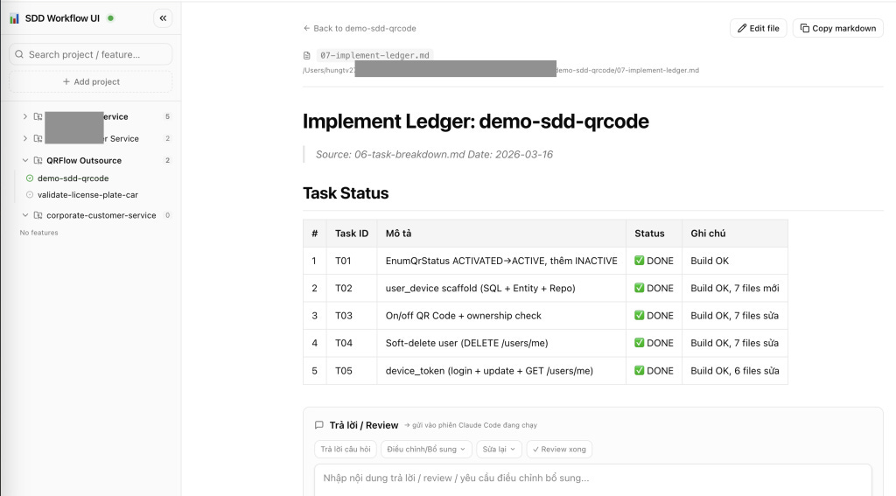Screen dimensions: 896x496
Task: Open the corporate-customer-service project row
Action: (95, 215)
